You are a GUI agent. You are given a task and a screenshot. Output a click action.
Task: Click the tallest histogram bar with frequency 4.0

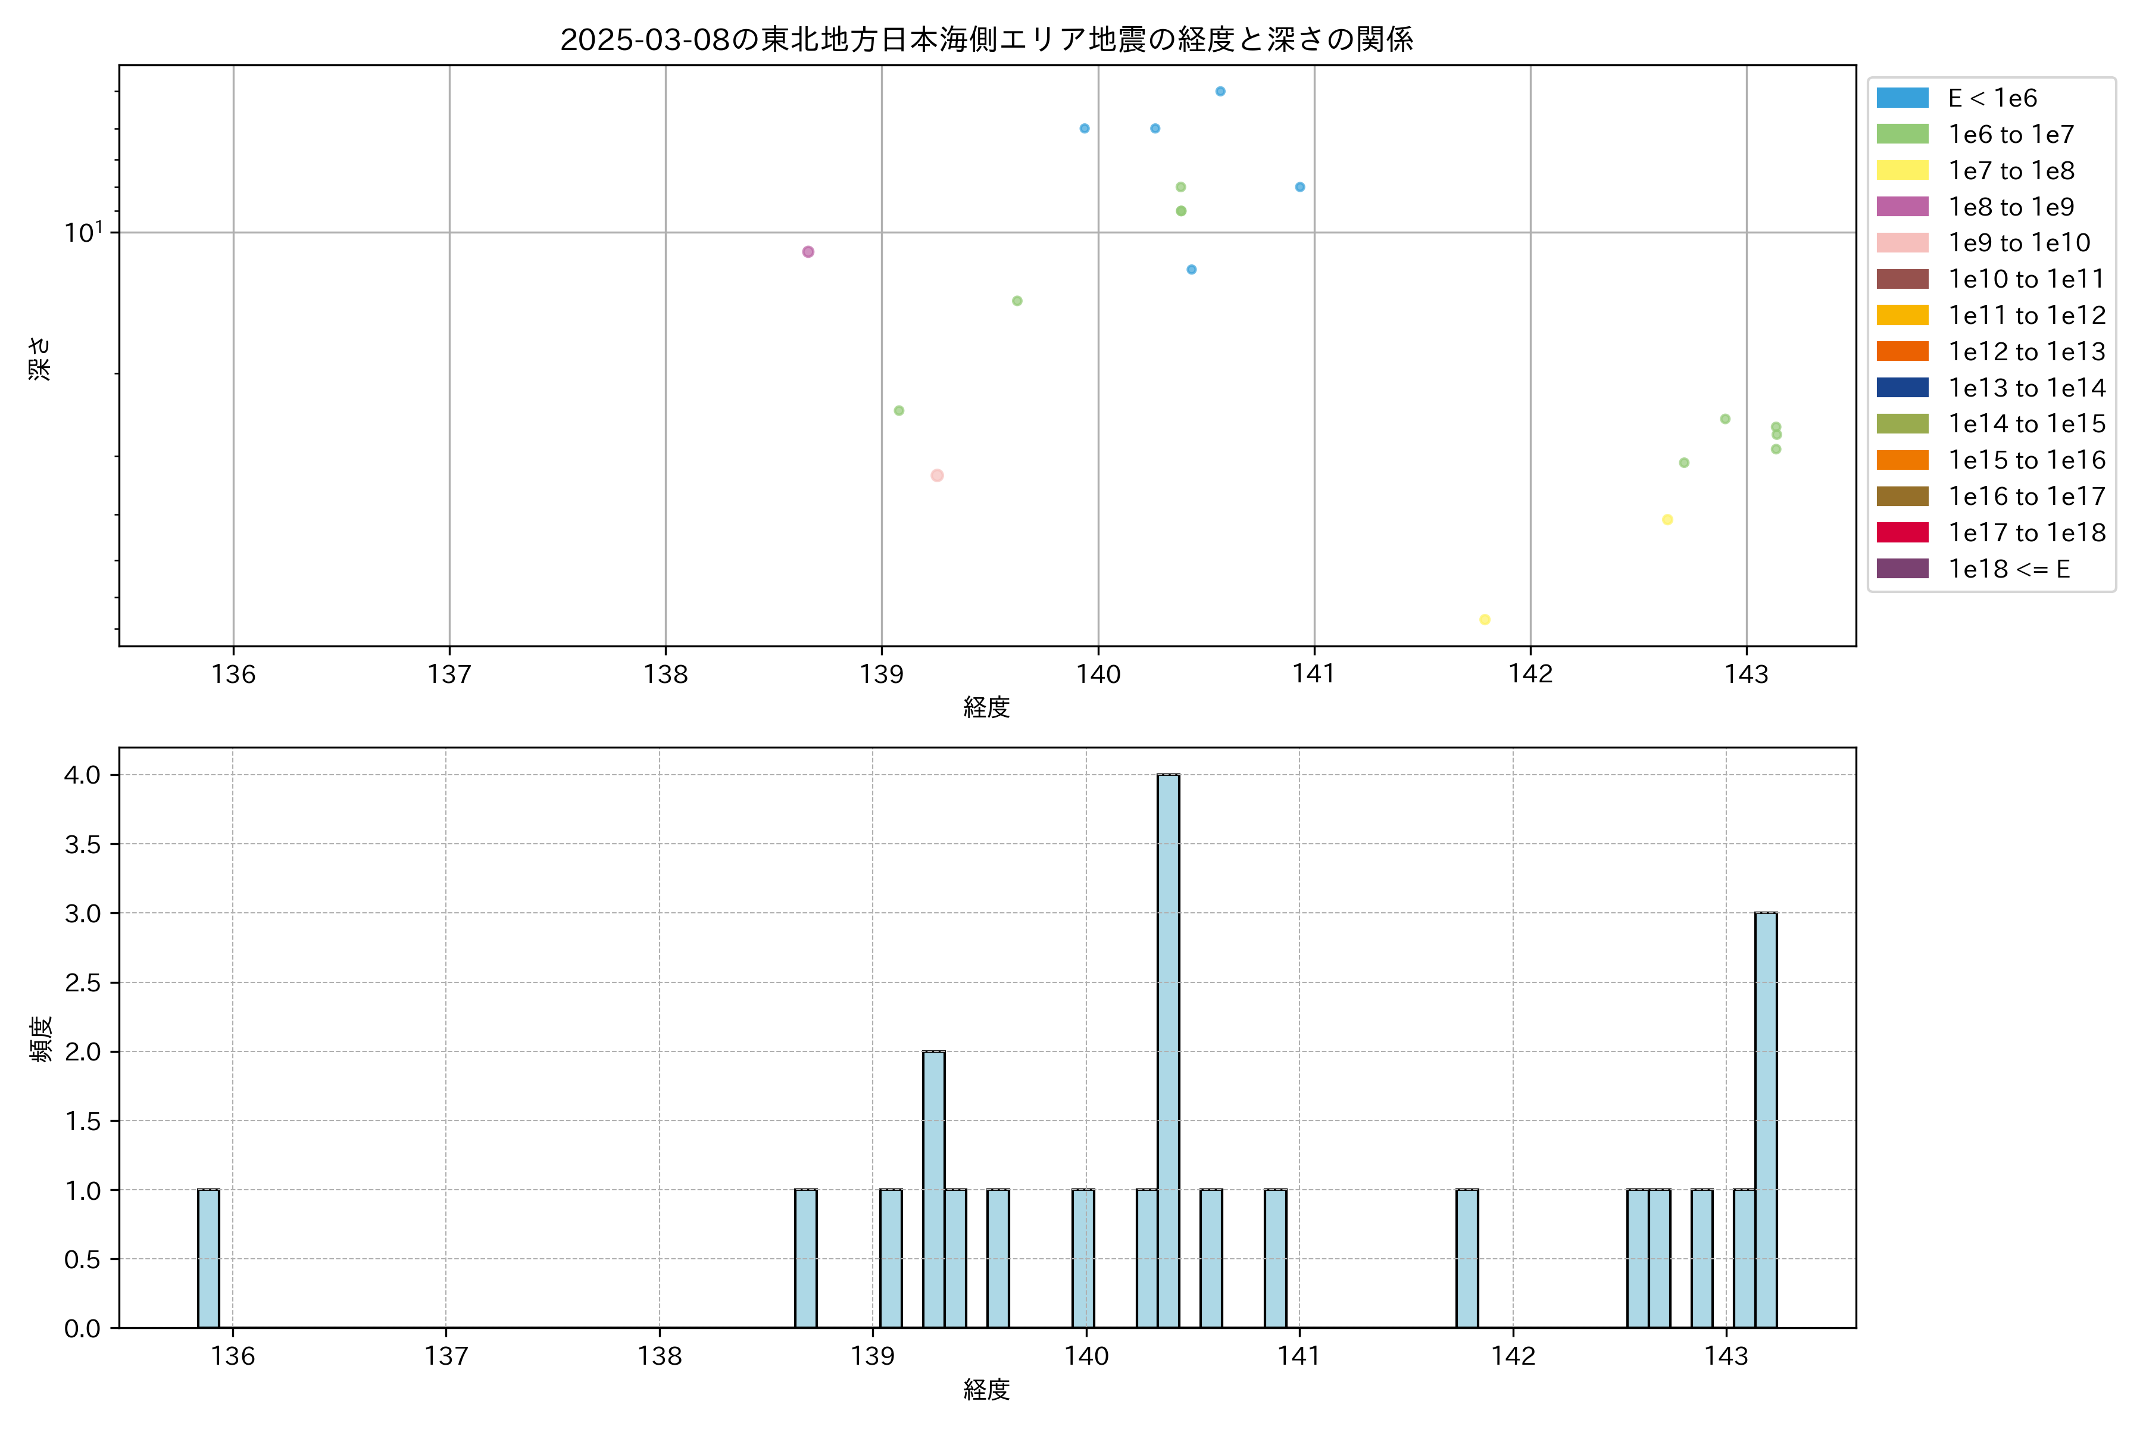pyautogui.click(x=1168, y=1050)
